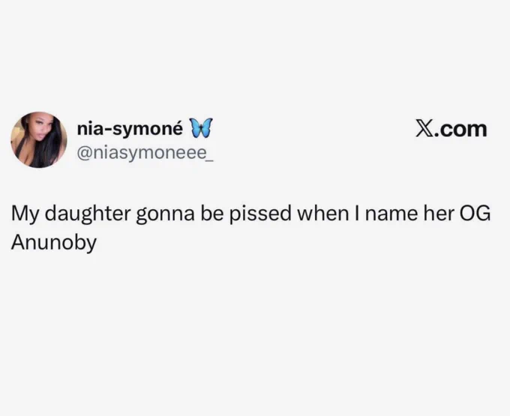
Task: Select the word "My" starting the tweet
Action: coord(25,214)
